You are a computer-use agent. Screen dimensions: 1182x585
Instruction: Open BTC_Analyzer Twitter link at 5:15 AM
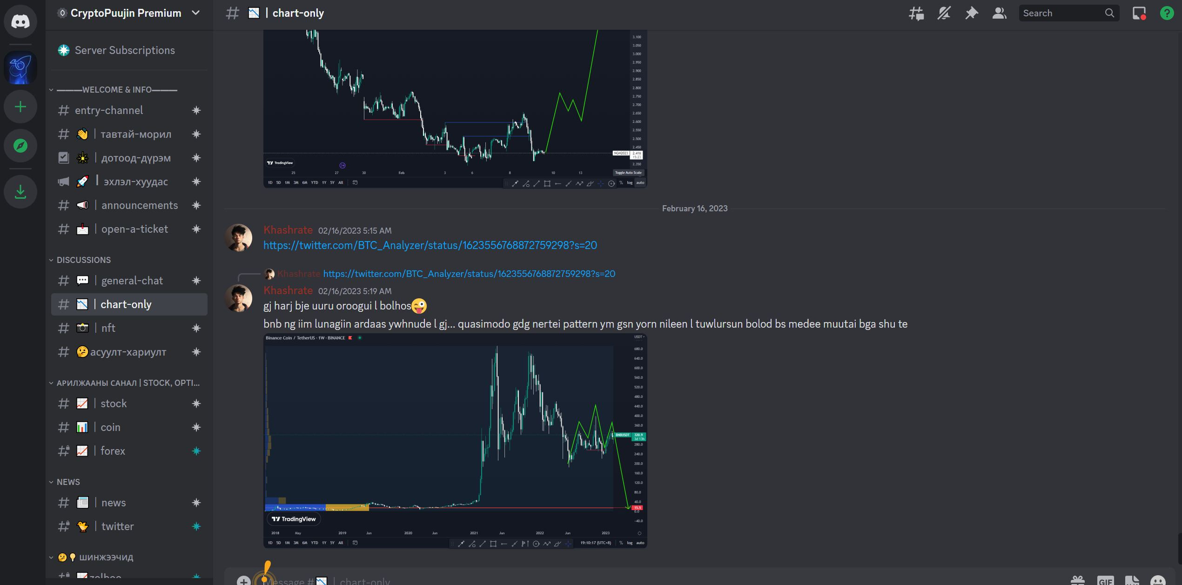click(430, 245)
